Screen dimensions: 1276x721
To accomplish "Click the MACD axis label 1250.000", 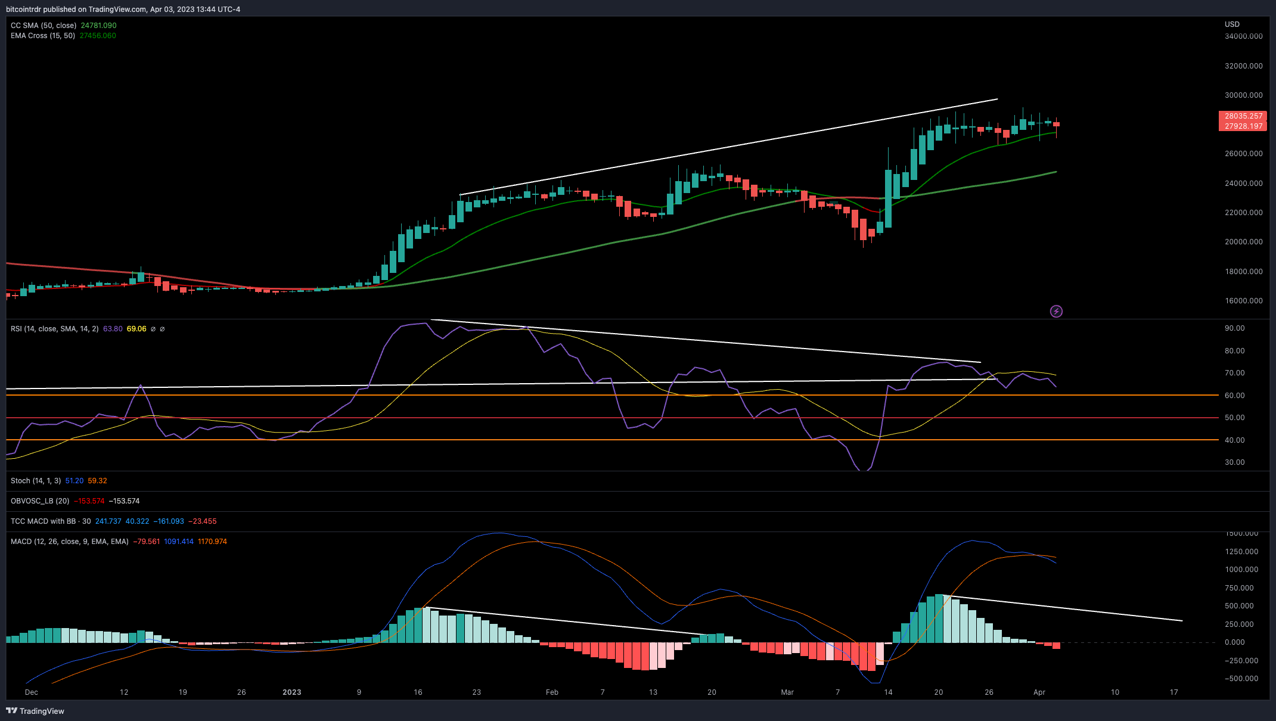I will (1241, 552).
